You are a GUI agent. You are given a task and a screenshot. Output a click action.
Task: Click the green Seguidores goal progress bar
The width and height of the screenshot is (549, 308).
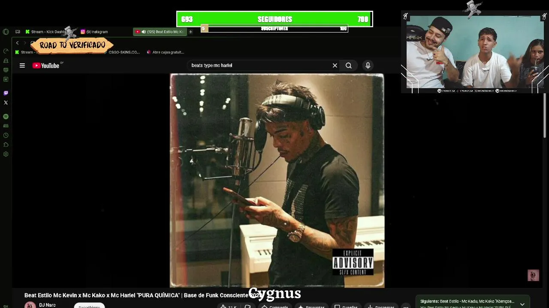pos(274,19)
